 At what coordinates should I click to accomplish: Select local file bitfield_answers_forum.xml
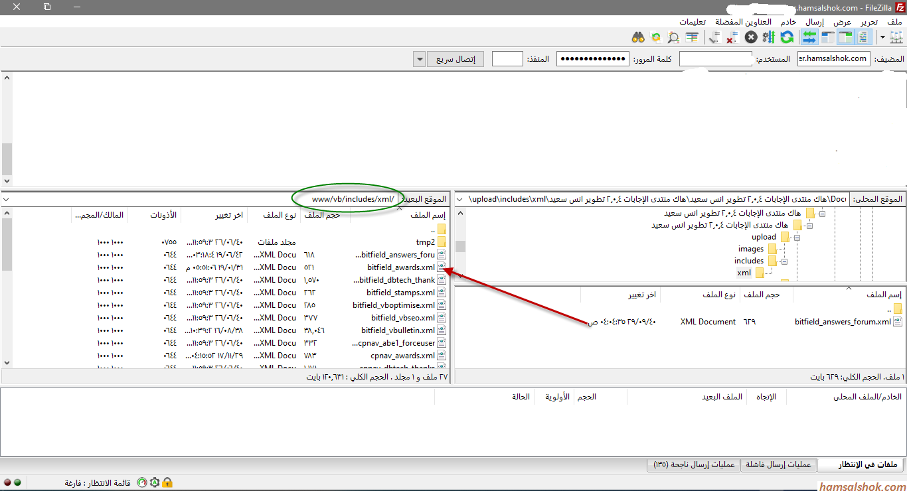coord(849,322)
